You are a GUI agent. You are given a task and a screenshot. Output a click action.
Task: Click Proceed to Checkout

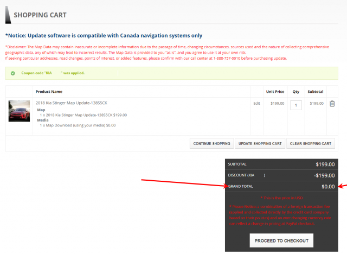[x=281, y=240]
